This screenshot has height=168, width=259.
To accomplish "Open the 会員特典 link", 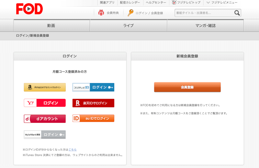I will click(x=113, y=13).
